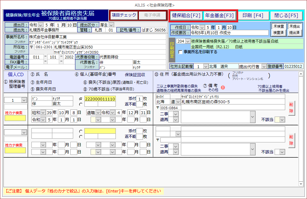Image resolution: width=307 pixels, height=199 pixels.
Task: Expand the 提出区分 厚生 dropdown
Action: 111,25
